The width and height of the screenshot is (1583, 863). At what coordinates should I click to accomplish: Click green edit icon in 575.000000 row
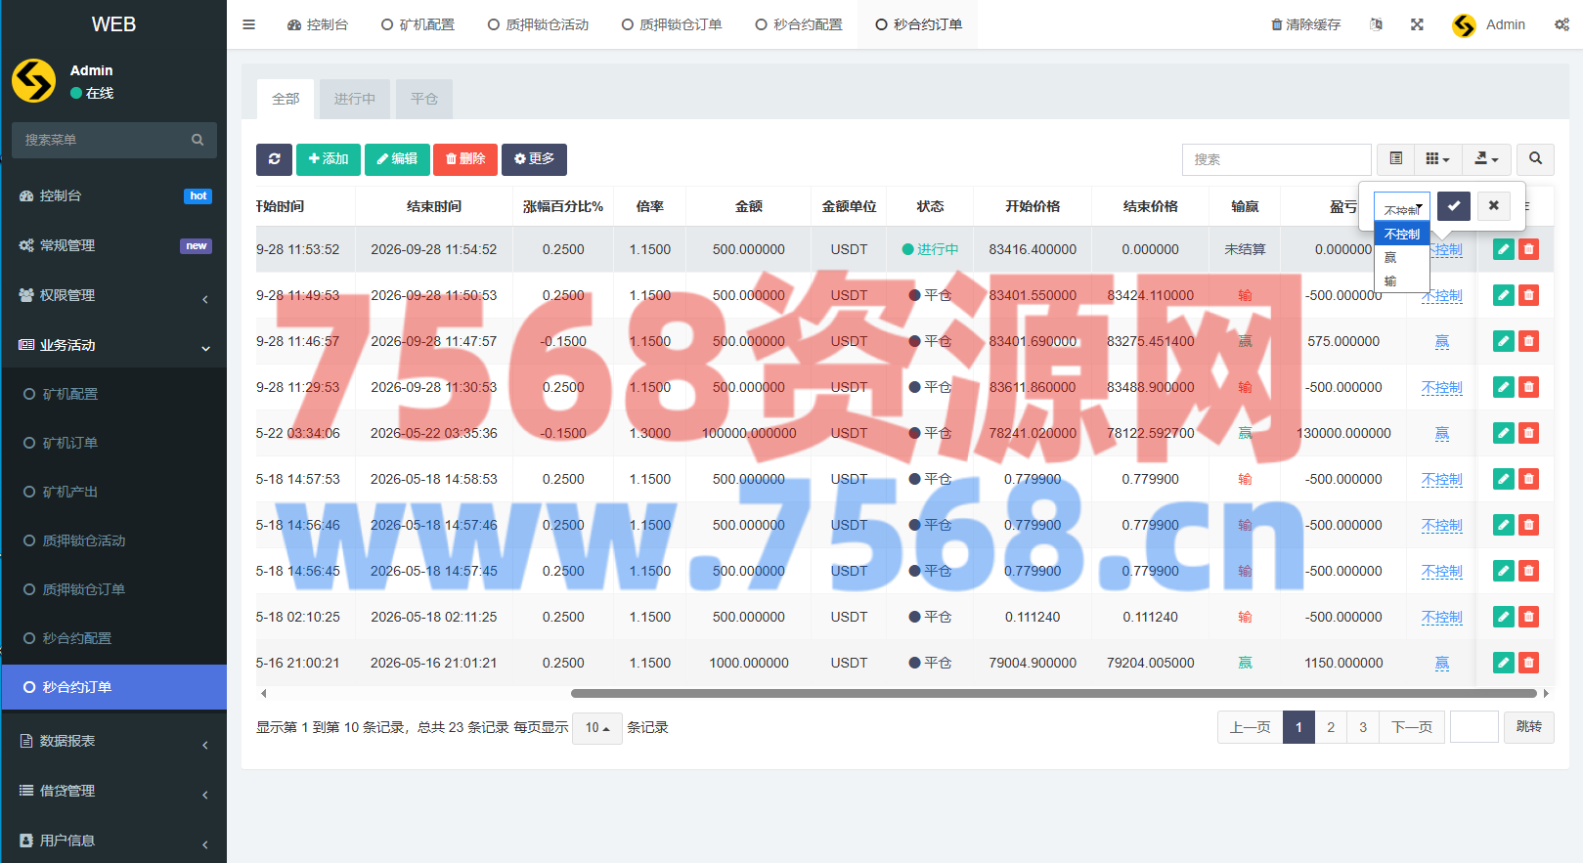tap(1504, 341)
